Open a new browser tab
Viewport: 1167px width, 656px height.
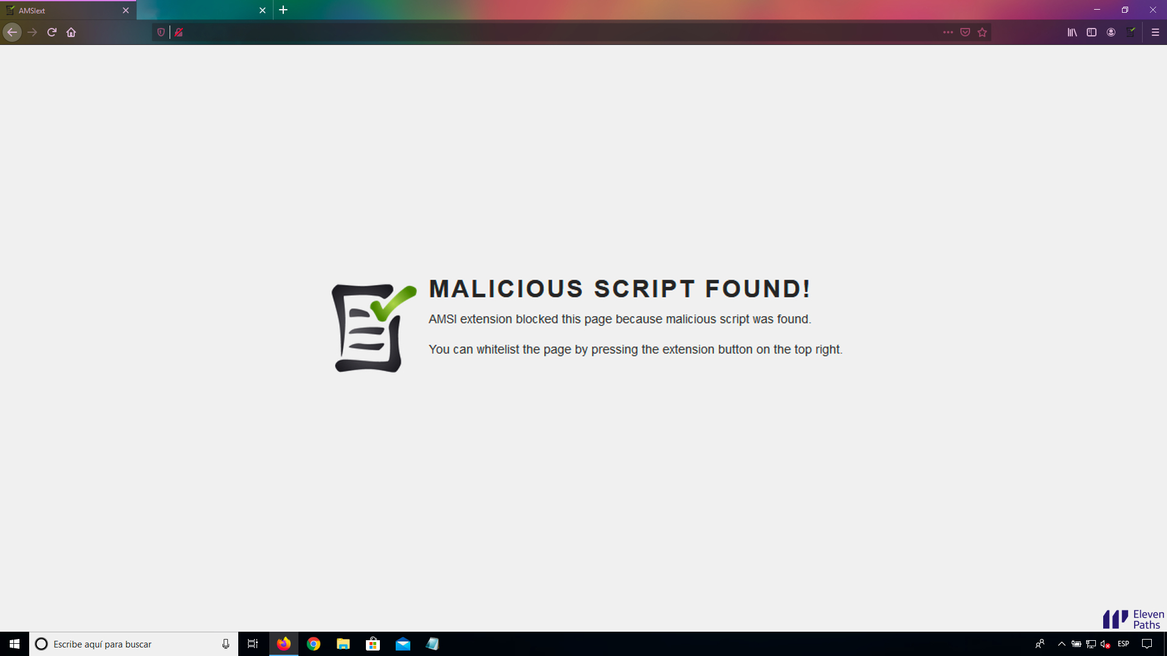283,10
